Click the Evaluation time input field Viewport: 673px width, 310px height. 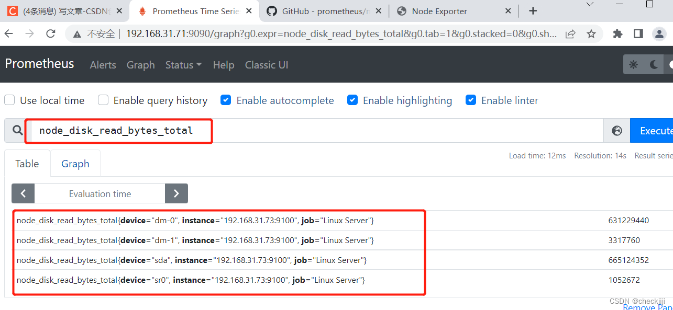point(100,193)
